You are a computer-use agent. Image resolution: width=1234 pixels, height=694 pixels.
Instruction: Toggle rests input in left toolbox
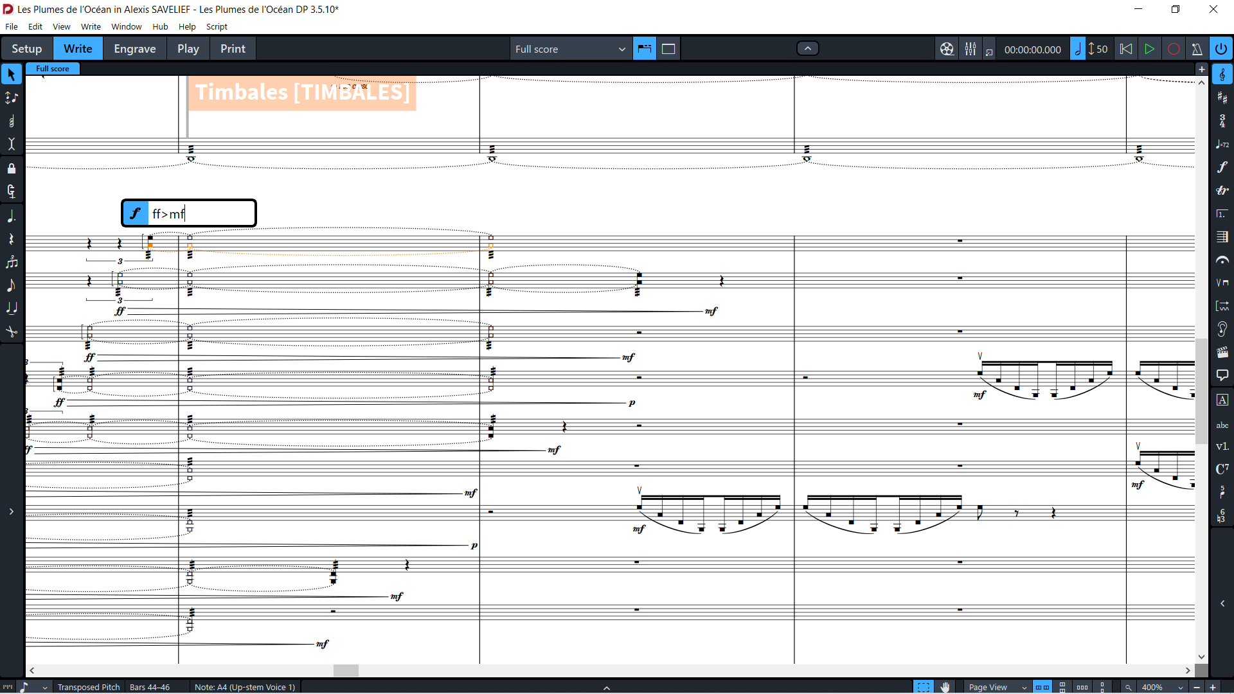tap(12, 239)
